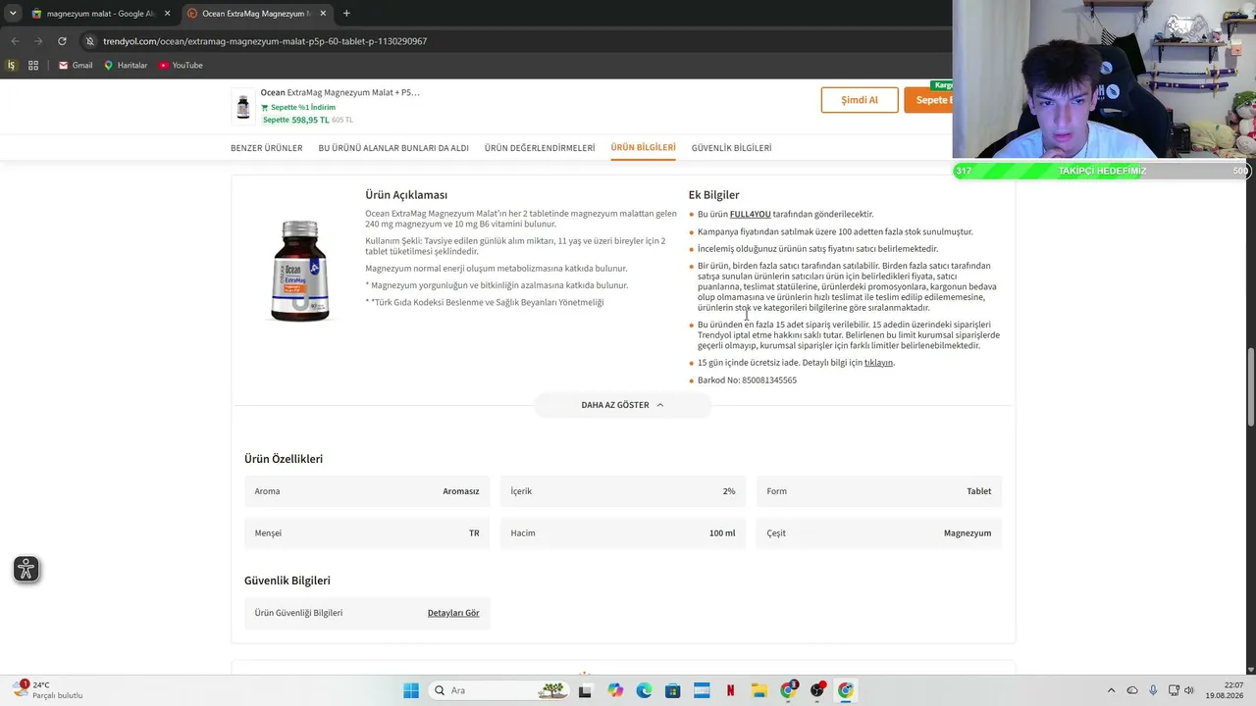Focus the active Chrome taskbar icon
The height and width of the screenshot is (706, 1256).
click(845, 690)
